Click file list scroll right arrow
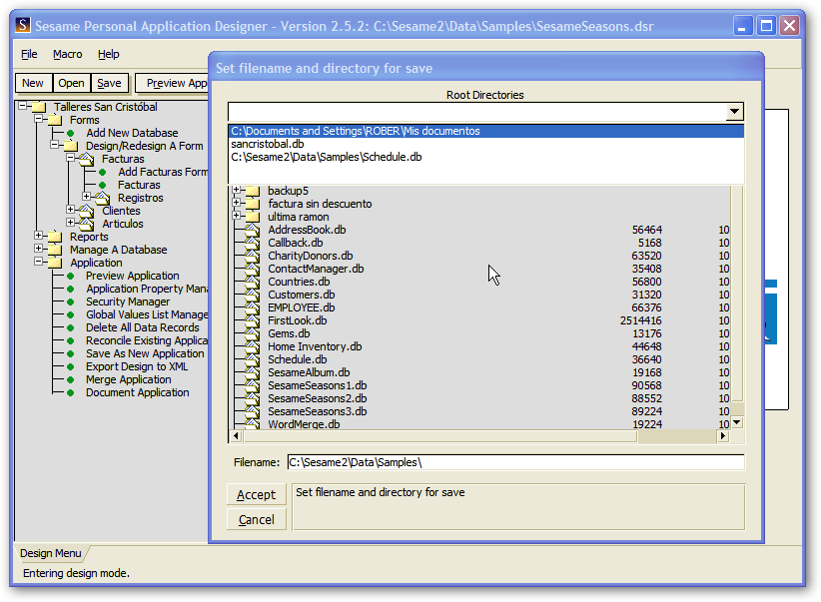This screenshot has width=821, height=602. 723,435
